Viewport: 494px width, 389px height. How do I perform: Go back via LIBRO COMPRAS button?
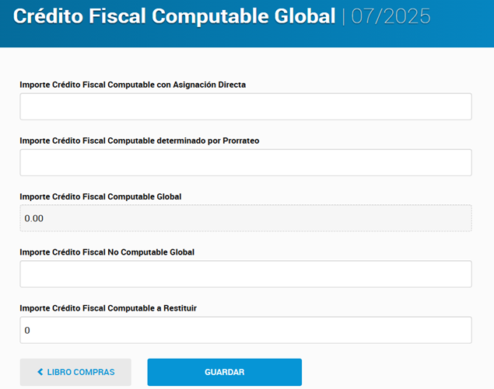[75, 373]
